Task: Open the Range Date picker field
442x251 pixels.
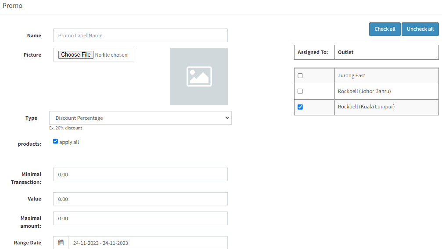Action: 148,243
